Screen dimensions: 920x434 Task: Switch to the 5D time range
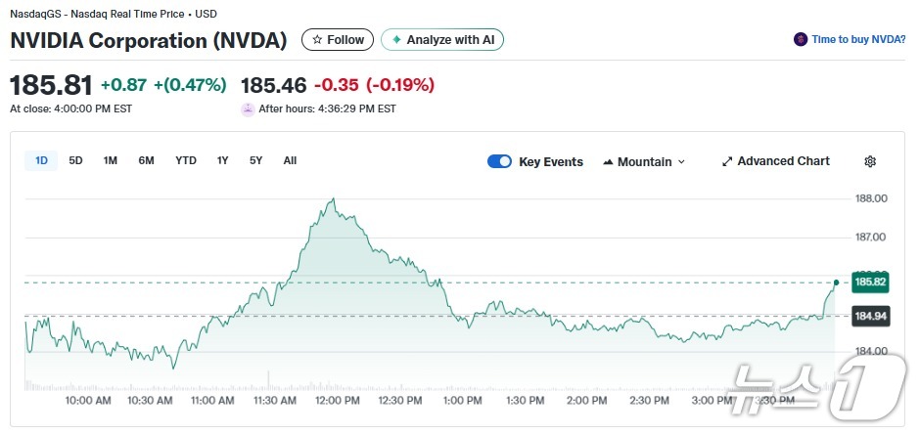[75, 160]
